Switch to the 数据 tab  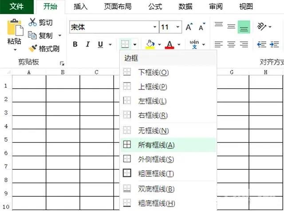185,7
